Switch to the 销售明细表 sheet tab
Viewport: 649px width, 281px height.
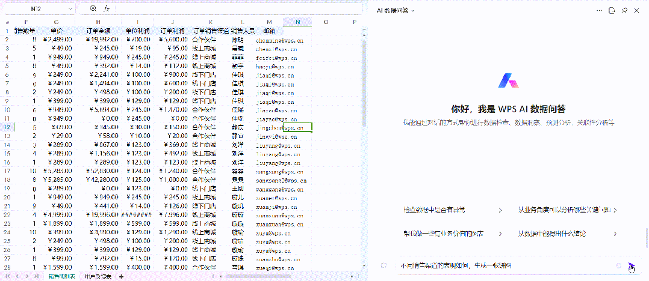[x=62, y=276]
